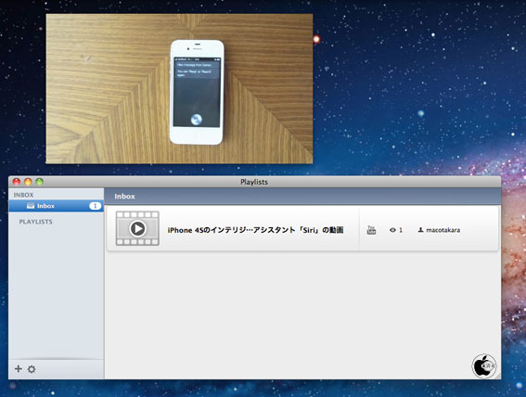Click the Inbox envelope icon

31,206
